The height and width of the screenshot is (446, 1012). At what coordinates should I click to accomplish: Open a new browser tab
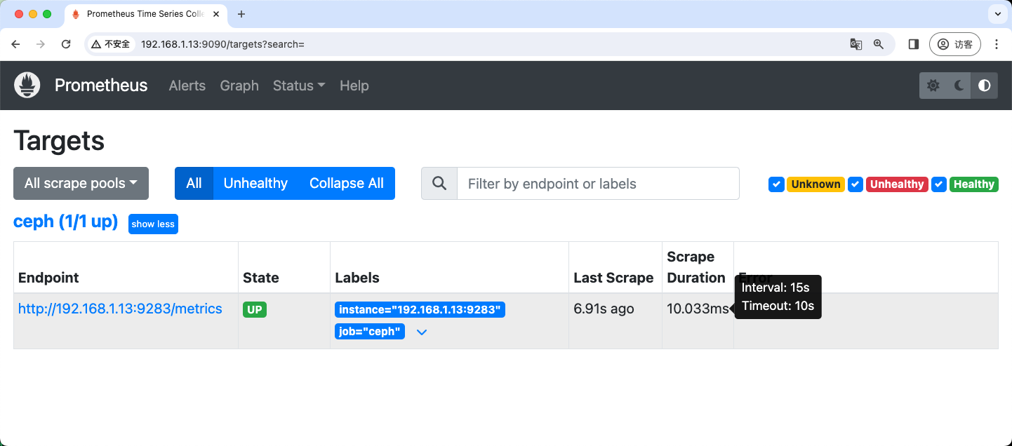click(241, 14)
